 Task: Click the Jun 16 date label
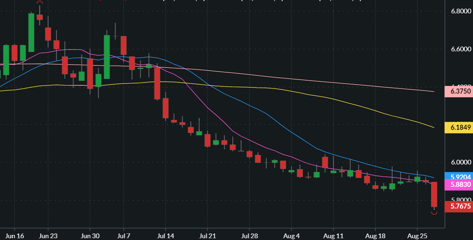[x=15, y=235]
